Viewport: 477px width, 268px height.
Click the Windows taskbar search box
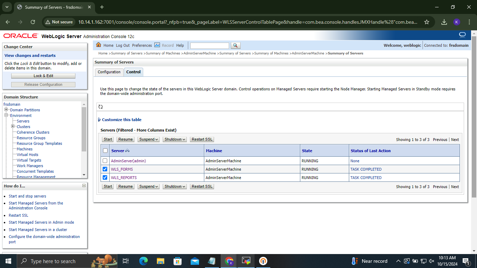tap(66, 261)
